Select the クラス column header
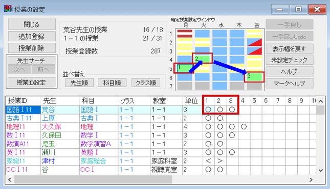 [134, 101]
